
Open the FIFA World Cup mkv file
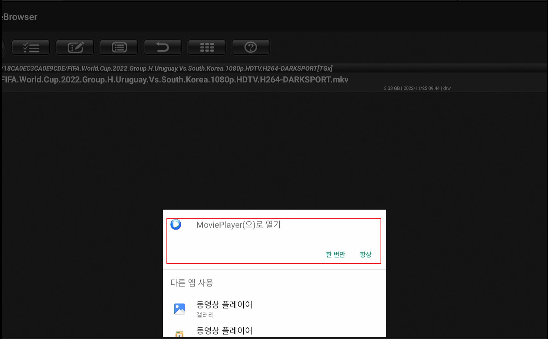click(x=274, y=82)
